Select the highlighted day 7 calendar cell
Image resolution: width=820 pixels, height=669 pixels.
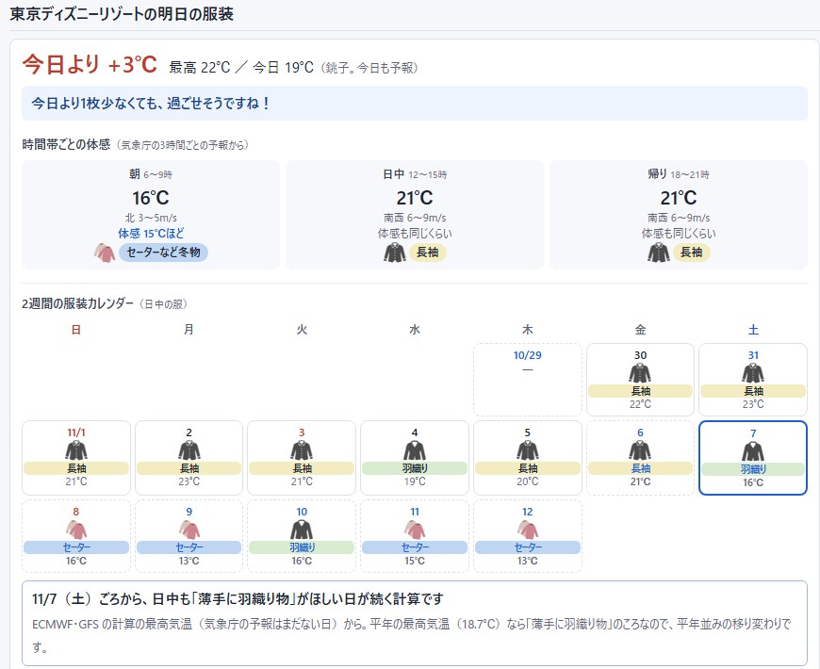click(x=753, y=458)
